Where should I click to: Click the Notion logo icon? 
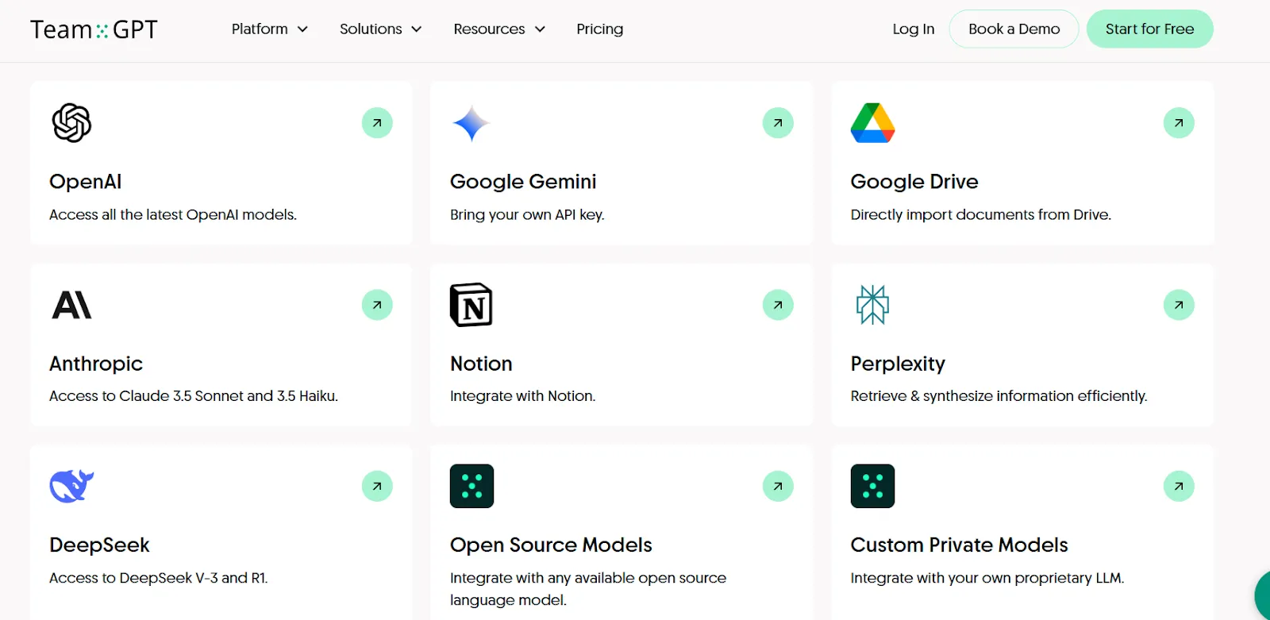pos(471,305)
